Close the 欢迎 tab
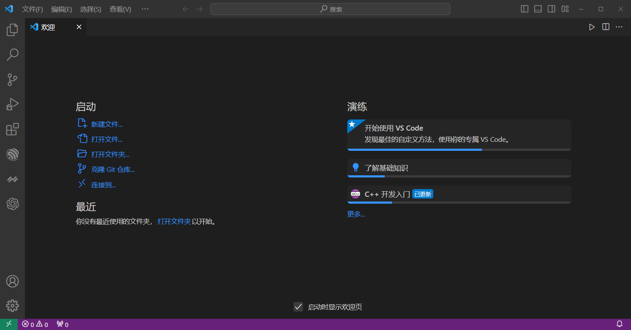The image size is (631, 330). (79, 27)
